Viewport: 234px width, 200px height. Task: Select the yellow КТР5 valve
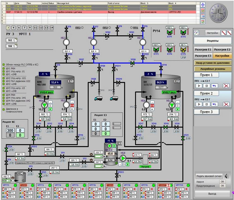pos(183,50)
